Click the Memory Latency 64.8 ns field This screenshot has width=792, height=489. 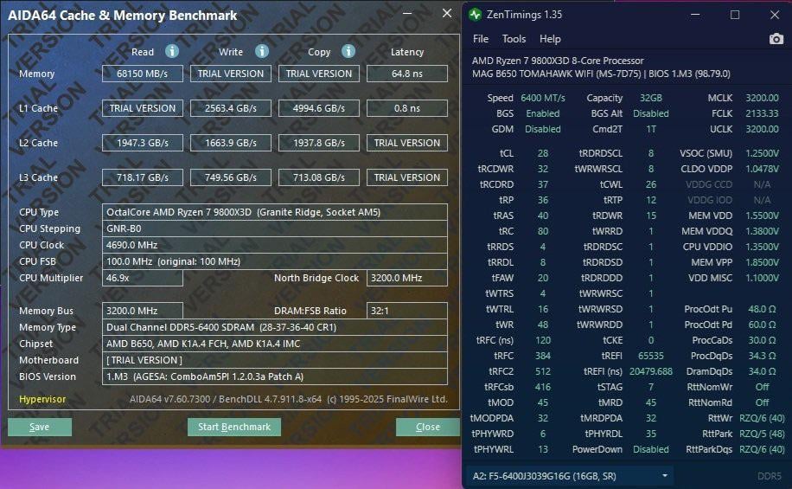(x=407, y=74)
